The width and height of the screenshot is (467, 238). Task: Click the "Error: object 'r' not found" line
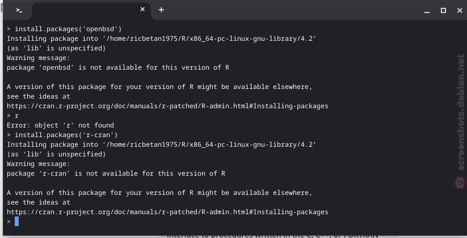61,125
